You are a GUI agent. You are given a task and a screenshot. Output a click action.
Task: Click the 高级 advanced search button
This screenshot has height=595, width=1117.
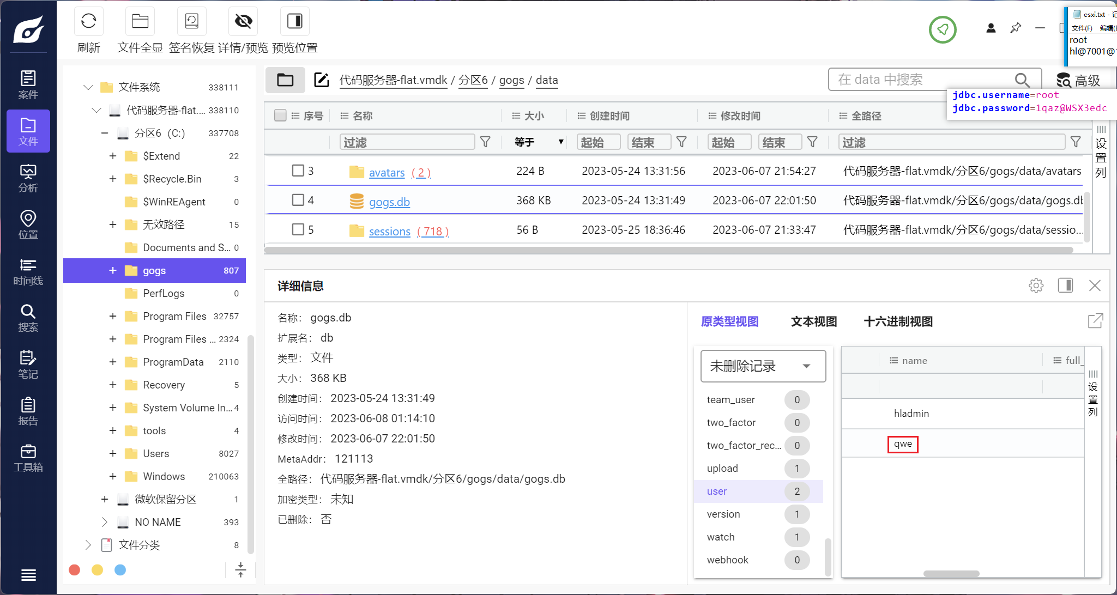click(1079, 80)
